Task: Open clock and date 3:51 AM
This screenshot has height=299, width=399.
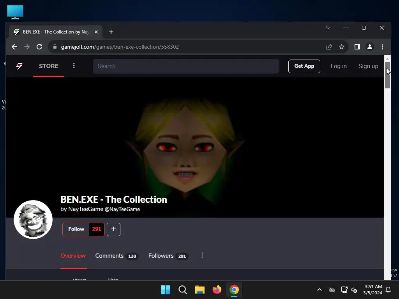Action: tap(373, 290)
